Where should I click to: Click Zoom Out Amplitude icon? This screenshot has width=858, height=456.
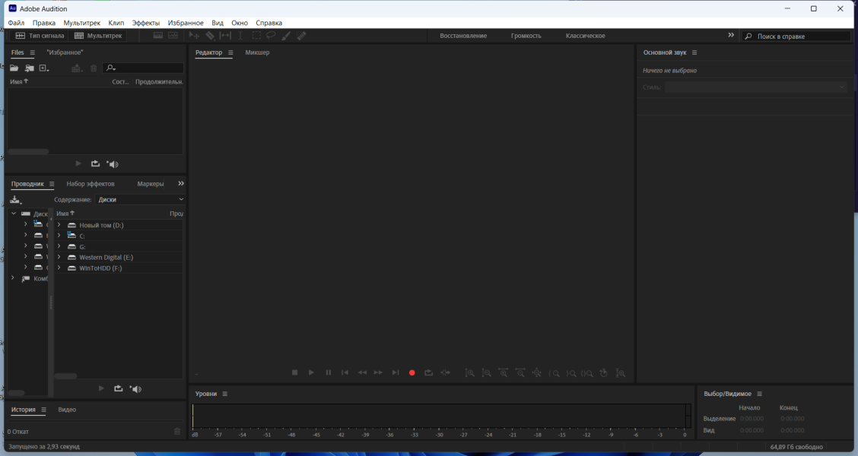(486, 373)
